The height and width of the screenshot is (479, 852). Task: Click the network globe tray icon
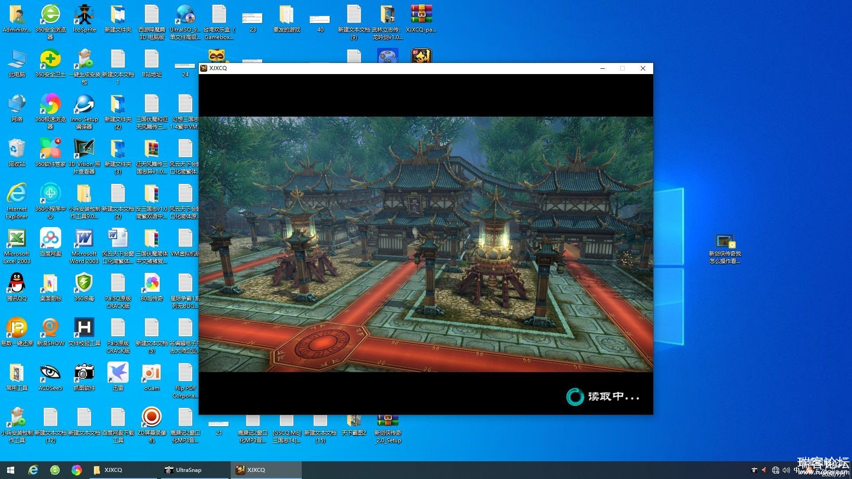[x=775, y=470]
